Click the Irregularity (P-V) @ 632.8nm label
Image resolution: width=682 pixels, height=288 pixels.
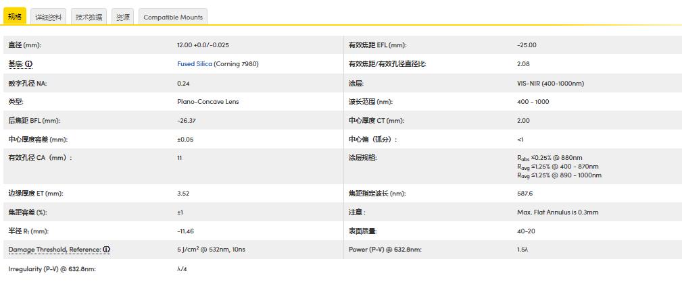click(x=52, y=269)
